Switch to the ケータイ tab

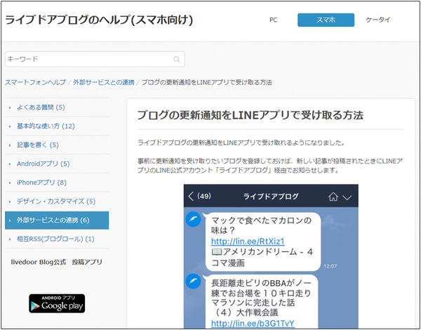(378, 20)
